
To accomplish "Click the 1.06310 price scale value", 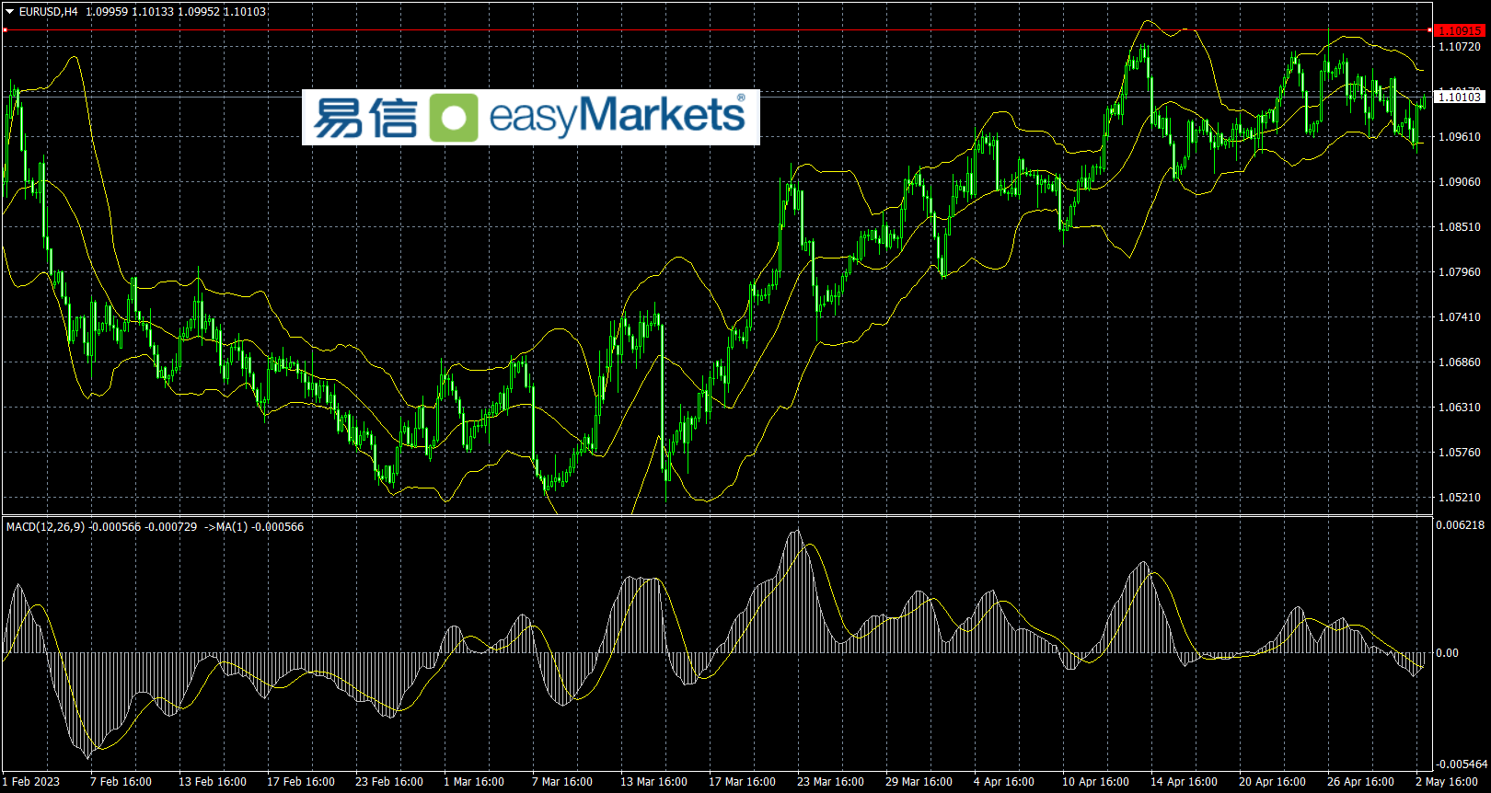I will click(x=1460, y=407).
